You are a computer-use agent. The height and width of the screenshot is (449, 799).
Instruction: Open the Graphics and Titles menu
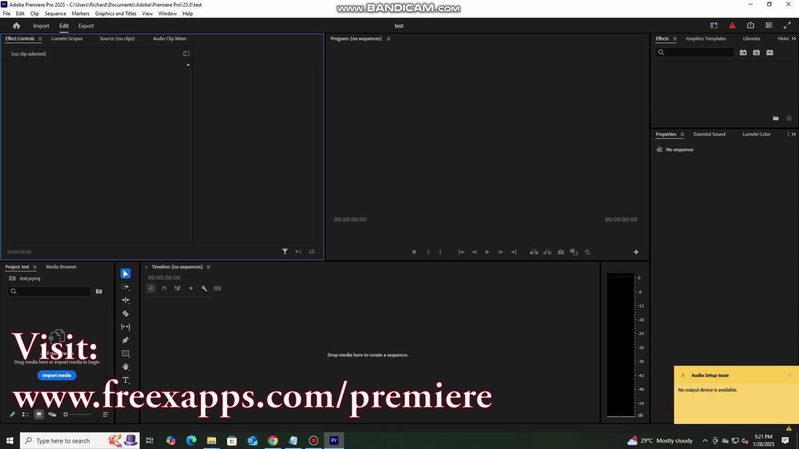pos(115,13)
